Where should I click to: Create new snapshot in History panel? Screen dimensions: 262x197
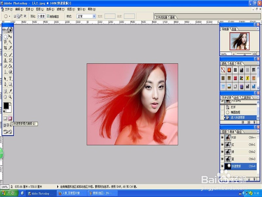[249, 122]
